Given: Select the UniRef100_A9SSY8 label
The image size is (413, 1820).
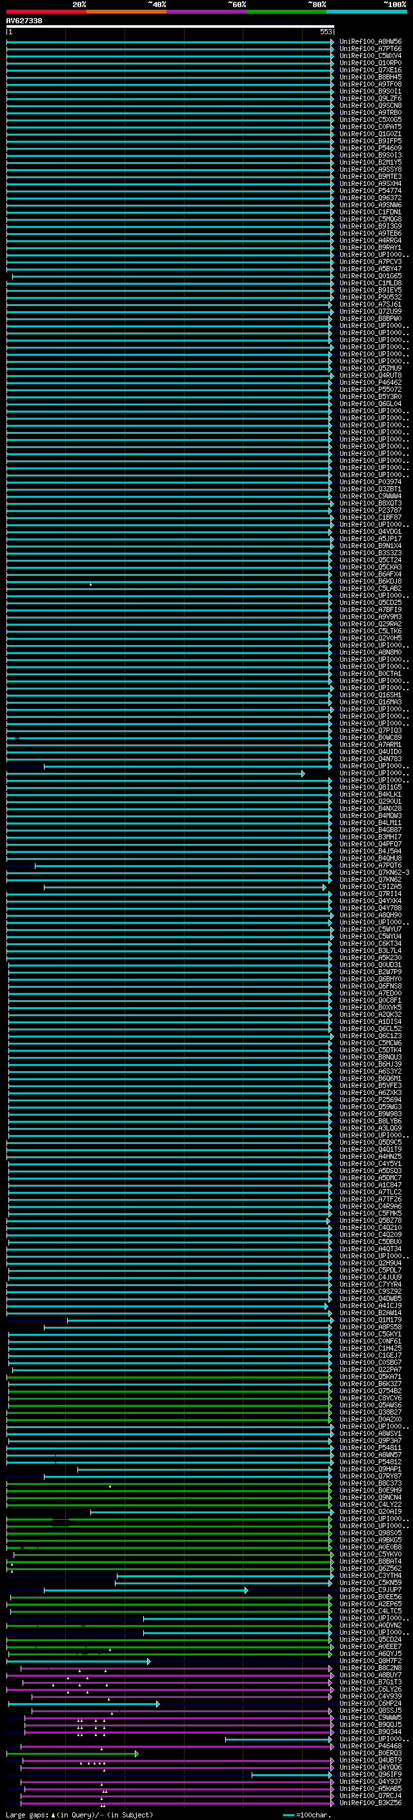Looking at the screenshot, I should [370, 169].
